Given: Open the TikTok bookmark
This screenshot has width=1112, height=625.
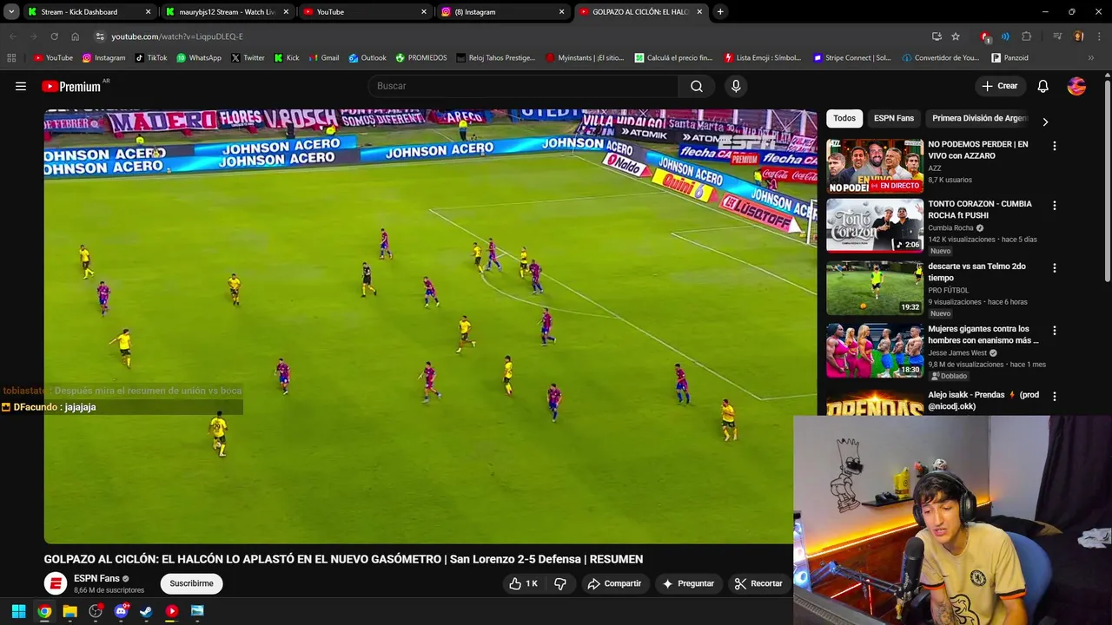Looking at the screenshot, I should pyautogui.click(x=151, y=58).
